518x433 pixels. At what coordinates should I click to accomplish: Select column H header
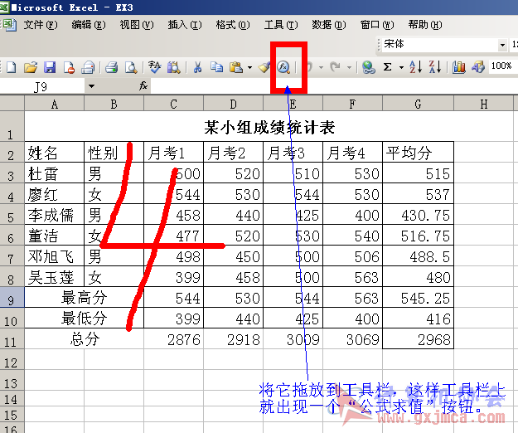tap(483, 105)
